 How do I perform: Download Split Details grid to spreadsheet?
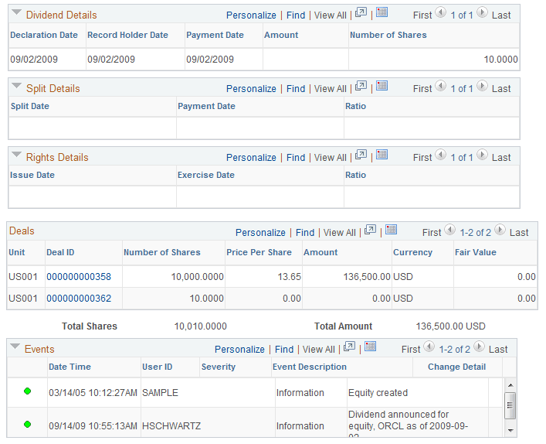(382, 86)
